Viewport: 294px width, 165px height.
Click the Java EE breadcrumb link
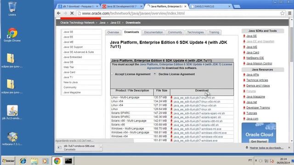point(115,22)
